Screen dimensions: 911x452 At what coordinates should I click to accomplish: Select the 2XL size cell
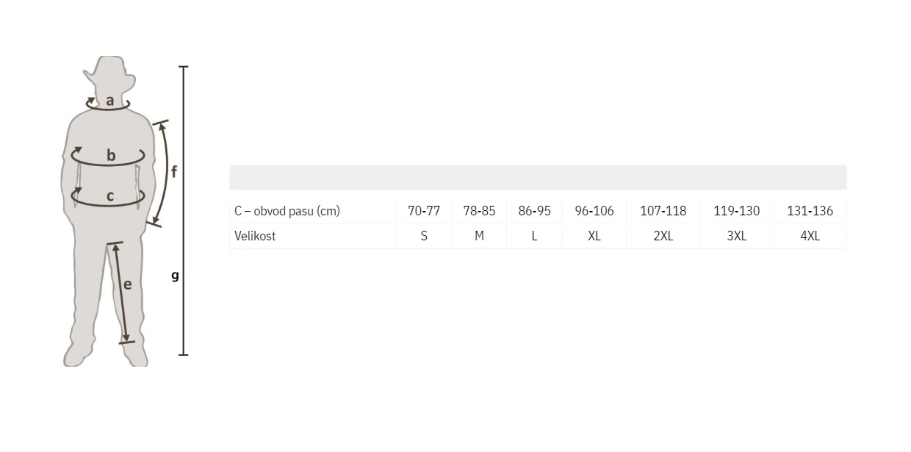(663, 236)
